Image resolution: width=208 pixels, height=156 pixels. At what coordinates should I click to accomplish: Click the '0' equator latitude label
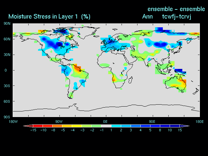click(6, 70)
